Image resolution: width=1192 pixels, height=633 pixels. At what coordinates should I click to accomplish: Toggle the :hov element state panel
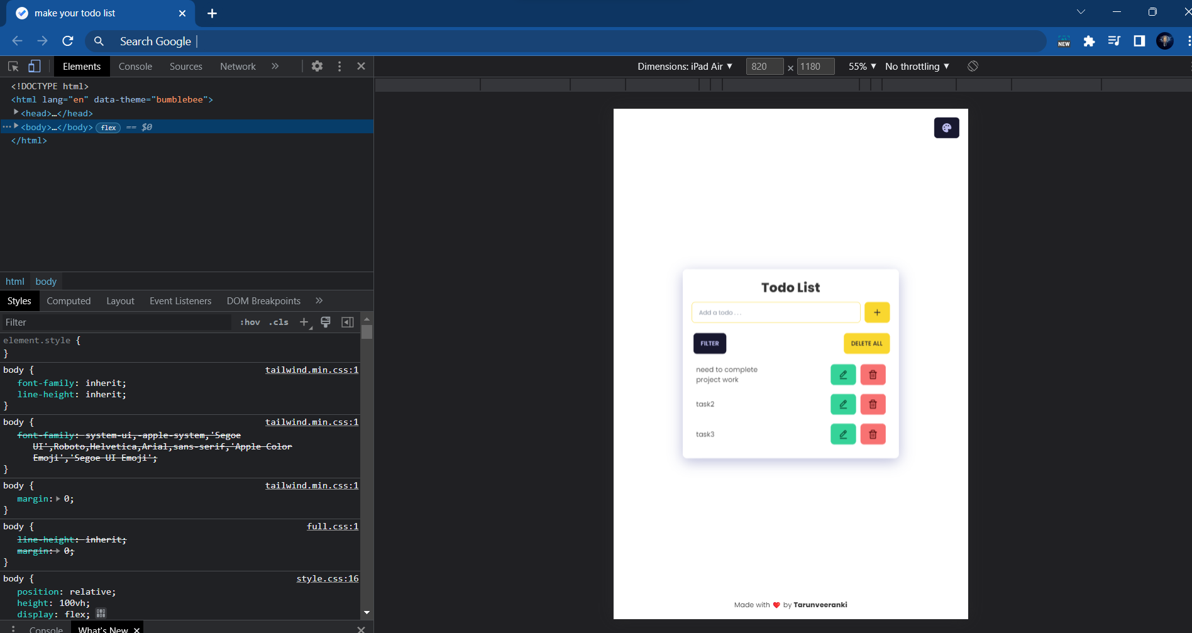(x=250, y=322)
